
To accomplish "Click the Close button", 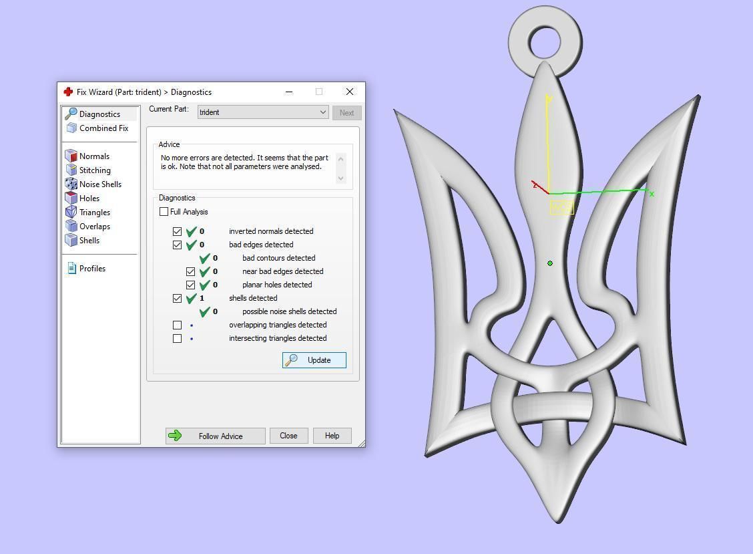I will pyautogui.click(x=288, y=436).
